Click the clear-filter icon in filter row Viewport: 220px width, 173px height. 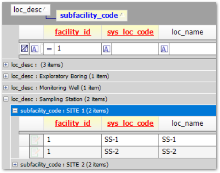coord(24,49)
